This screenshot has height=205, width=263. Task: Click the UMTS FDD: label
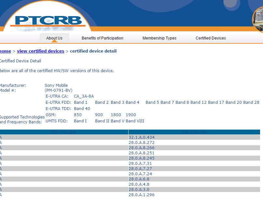pos(57,121)
